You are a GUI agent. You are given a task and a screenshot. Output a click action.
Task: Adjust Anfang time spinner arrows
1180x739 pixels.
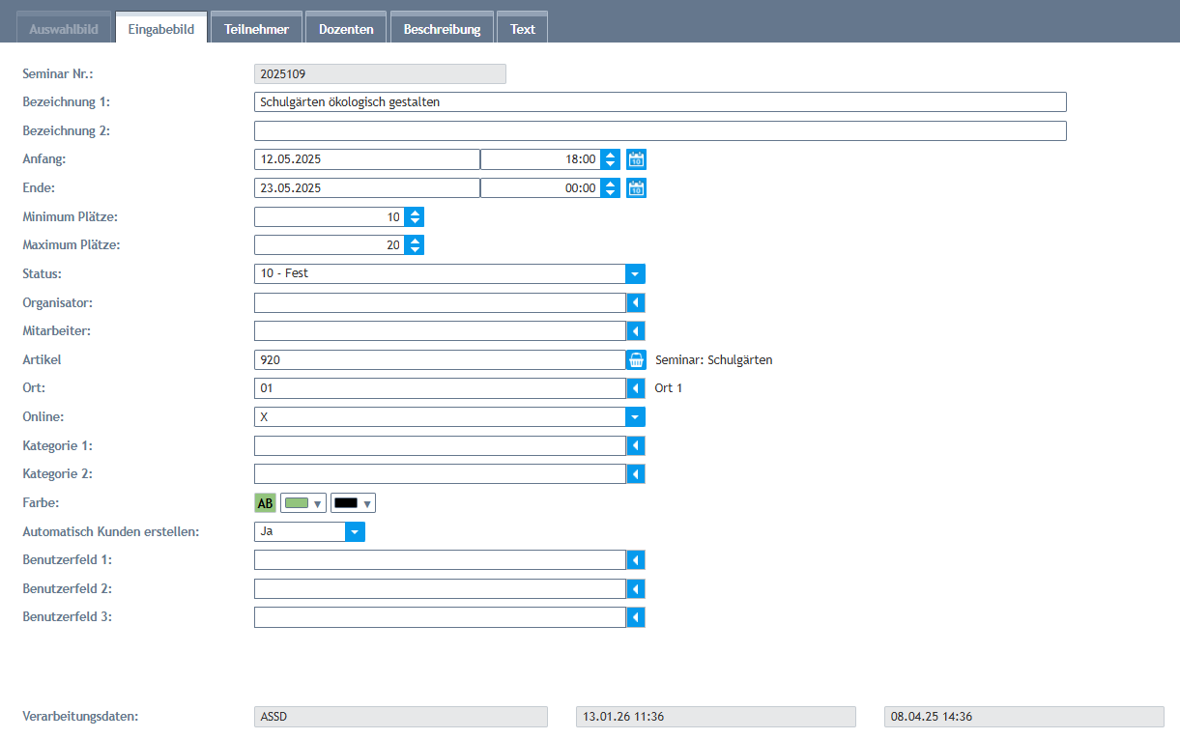(610, 159)
